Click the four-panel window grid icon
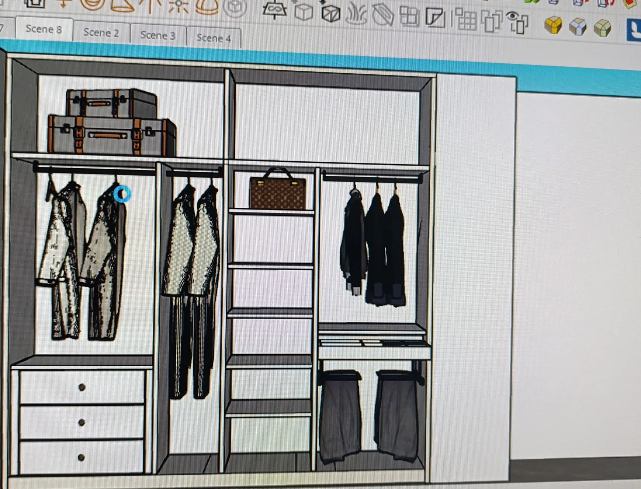 pos(409,17)
